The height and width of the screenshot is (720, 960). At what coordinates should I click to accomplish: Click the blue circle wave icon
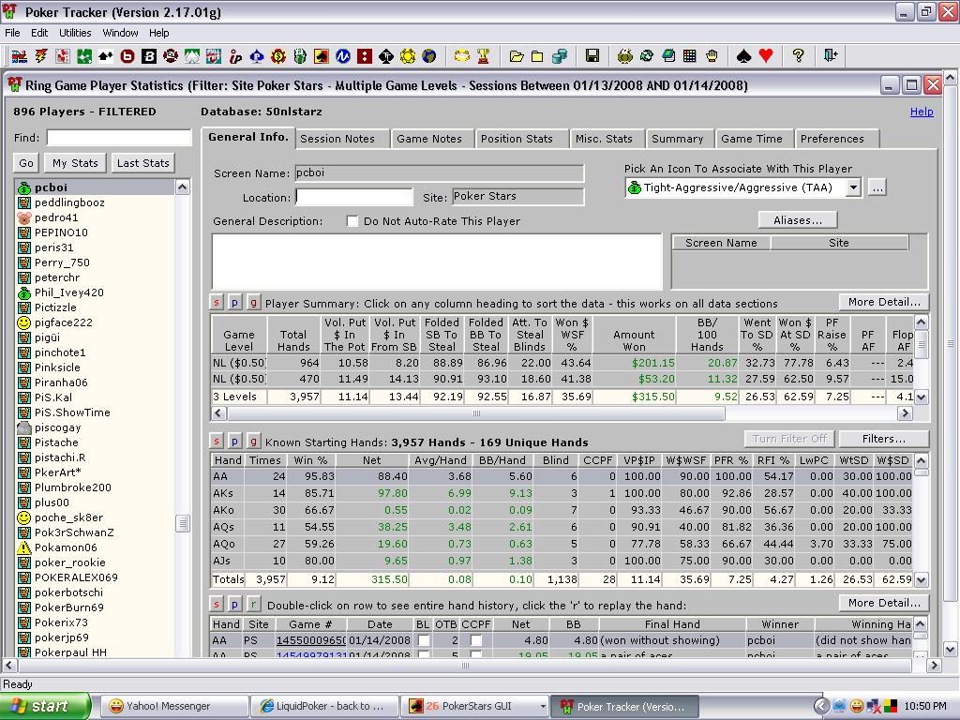tap(343, 56)
